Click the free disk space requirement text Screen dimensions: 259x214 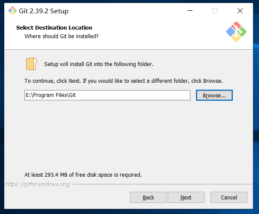point(83,175)
